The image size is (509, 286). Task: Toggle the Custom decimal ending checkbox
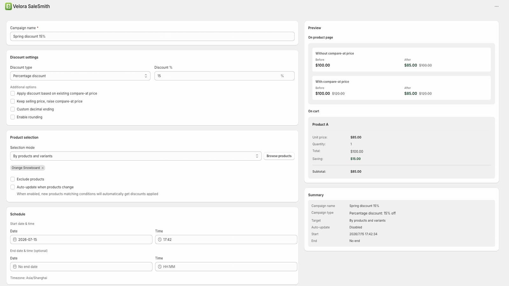point(13,109)
